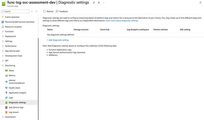Click 'App Service Authentication logs (preview)' text

coord(67,52)
